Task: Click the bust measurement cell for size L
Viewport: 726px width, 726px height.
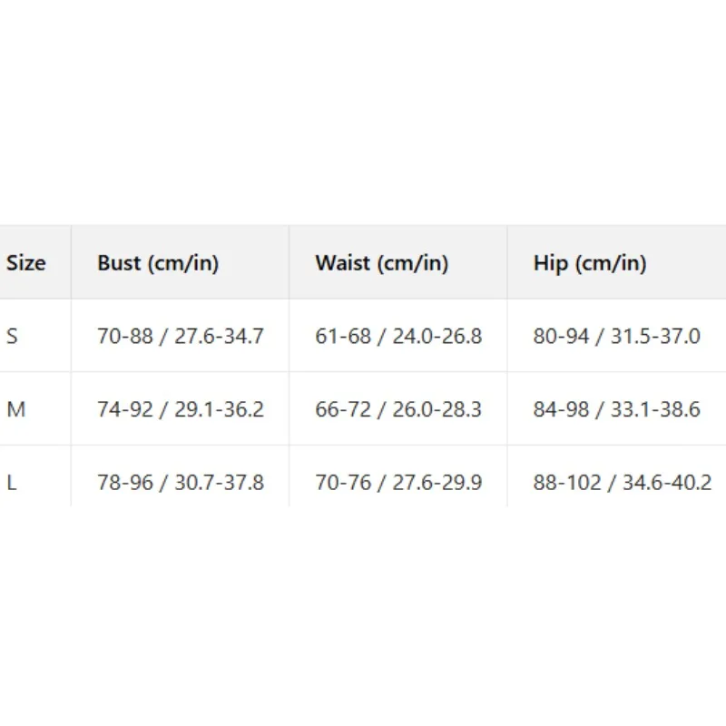Action: (181, 483)
